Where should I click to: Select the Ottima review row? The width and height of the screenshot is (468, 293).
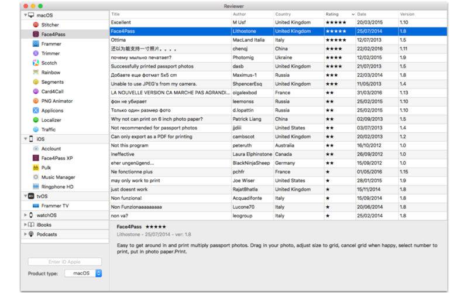click(278, 40)
